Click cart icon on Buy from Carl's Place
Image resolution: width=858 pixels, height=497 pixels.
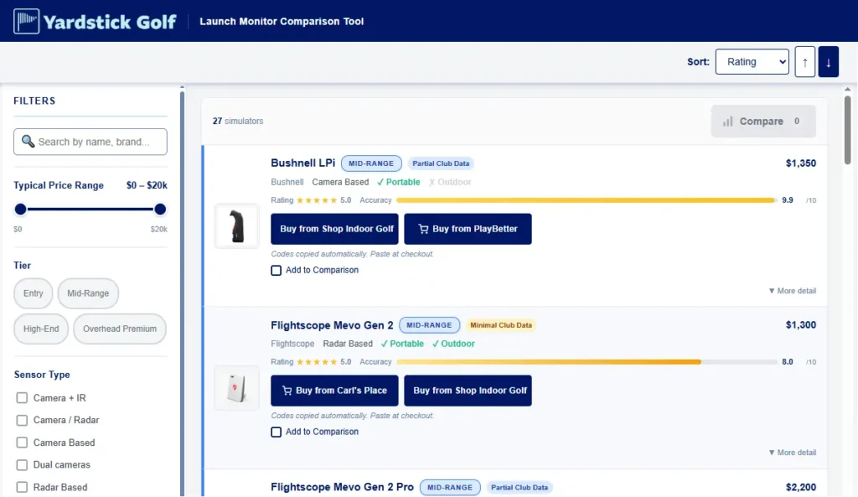pos(287,391)
